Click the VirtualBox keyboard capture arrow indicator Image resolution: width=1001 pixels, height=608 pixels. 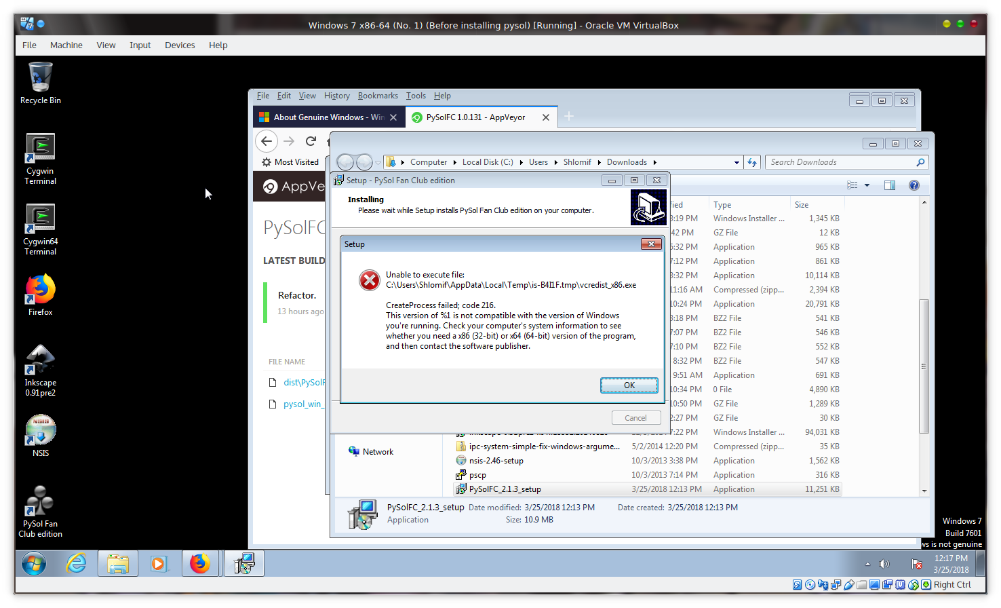[926, 585]
